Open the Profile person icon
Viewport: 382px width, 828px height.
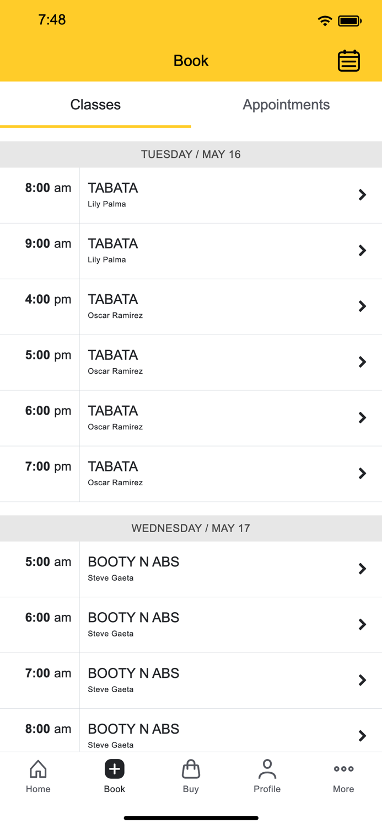click(x=267, y=769)
